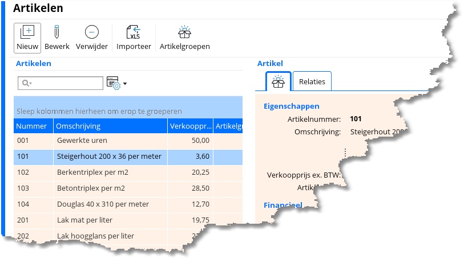This screenshot has height=263, width=464.
Task: Click the grid column settings icon
Action: point(113,83)
